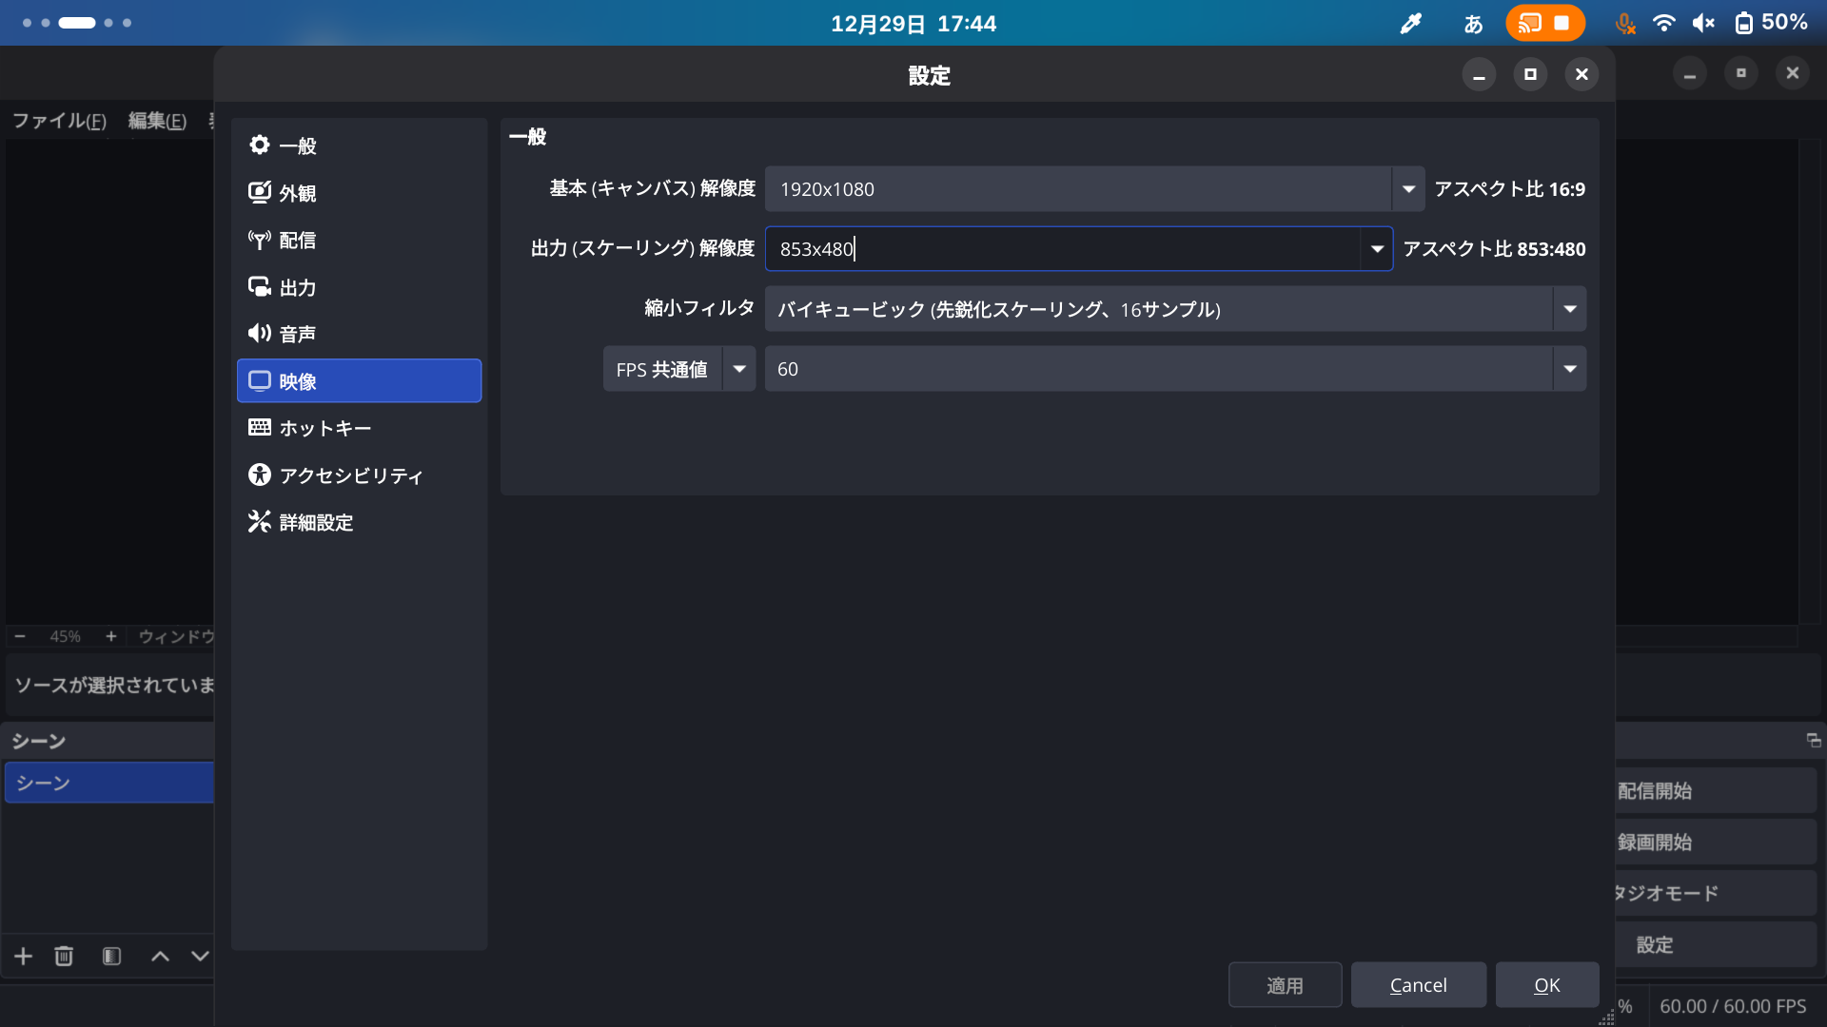1827x1027 pixels.
Task: Delete the selected scene via trash icon
Action: [64, 956]
